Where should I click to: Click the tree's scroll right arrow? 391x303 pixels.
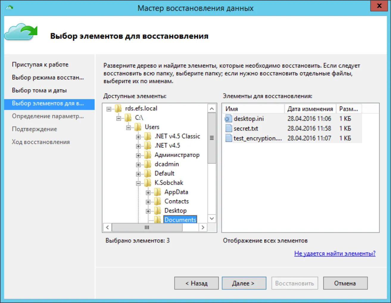coord(203,227)
